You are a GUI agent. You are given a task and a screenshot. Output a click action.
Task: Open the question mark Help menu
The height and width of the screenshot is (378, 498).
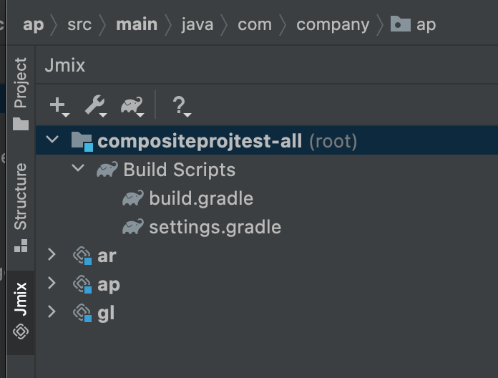(x=181, y=106)
